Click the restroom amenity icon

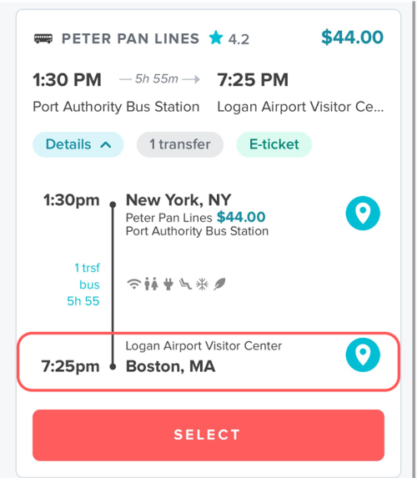tap(151, 284)
